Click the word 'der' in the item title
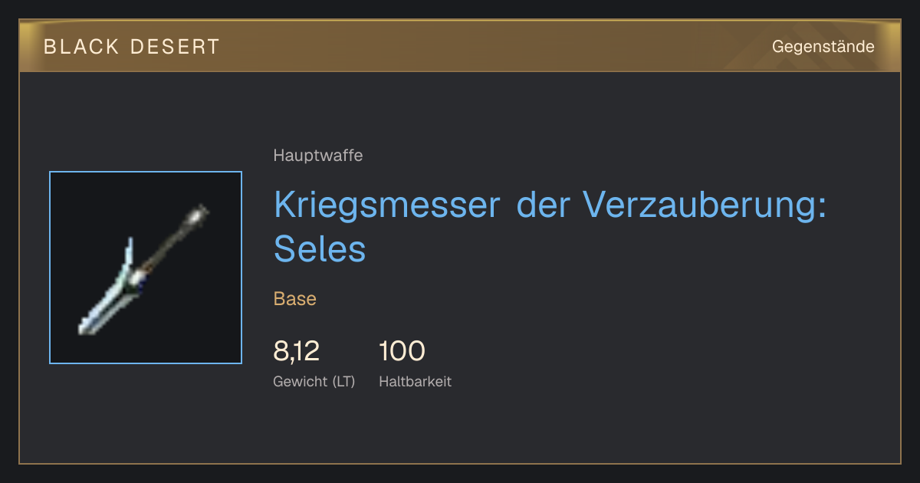920x483 pixels. [542, 205]
